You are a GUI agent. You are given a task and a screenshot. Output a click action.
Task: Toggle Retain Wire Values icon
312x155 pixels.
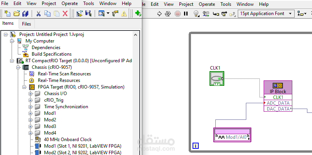(206, 14)
